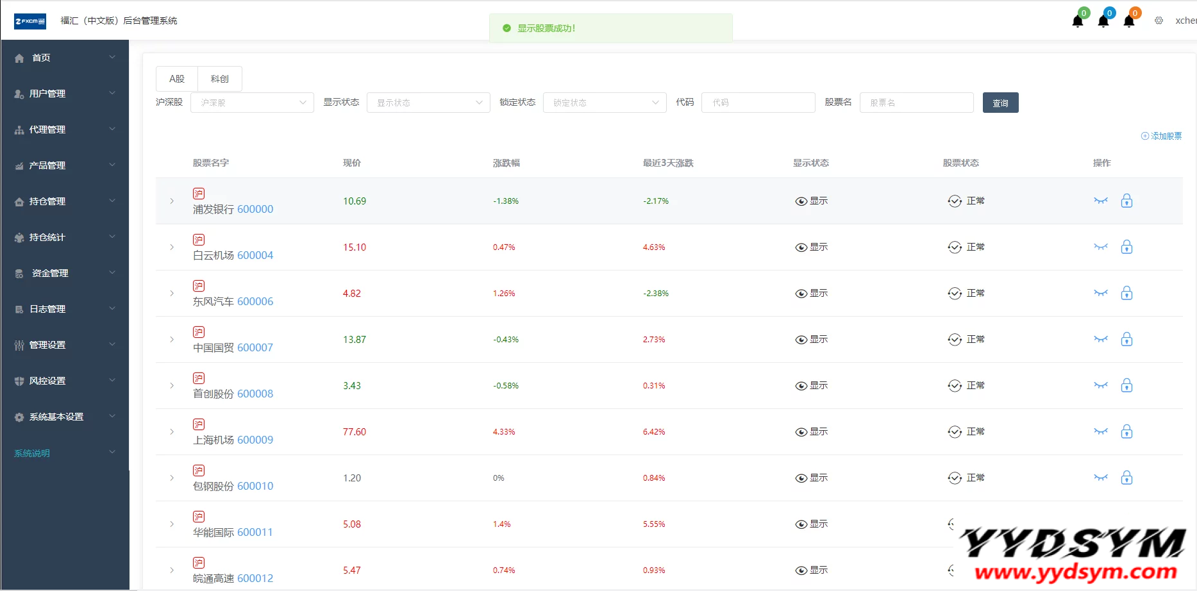Click the green-badged notification bell

click(1078, 21)
